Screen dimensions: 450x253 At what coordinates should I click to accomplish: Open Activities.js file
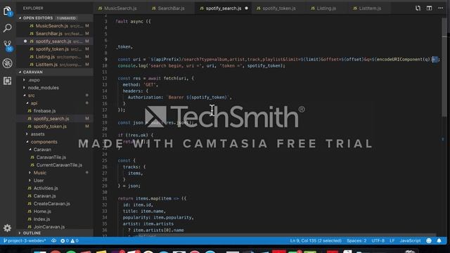click(x=55, y=188)
